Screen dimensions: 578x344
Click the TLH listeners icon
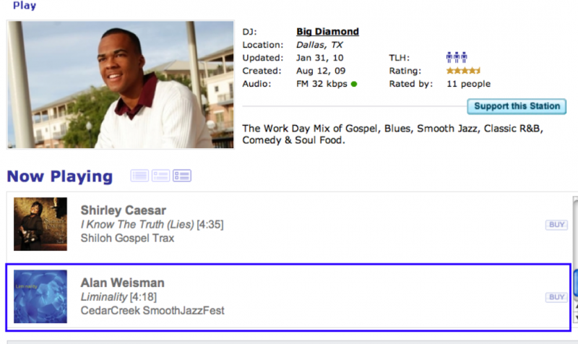click(x=457, y=57)
